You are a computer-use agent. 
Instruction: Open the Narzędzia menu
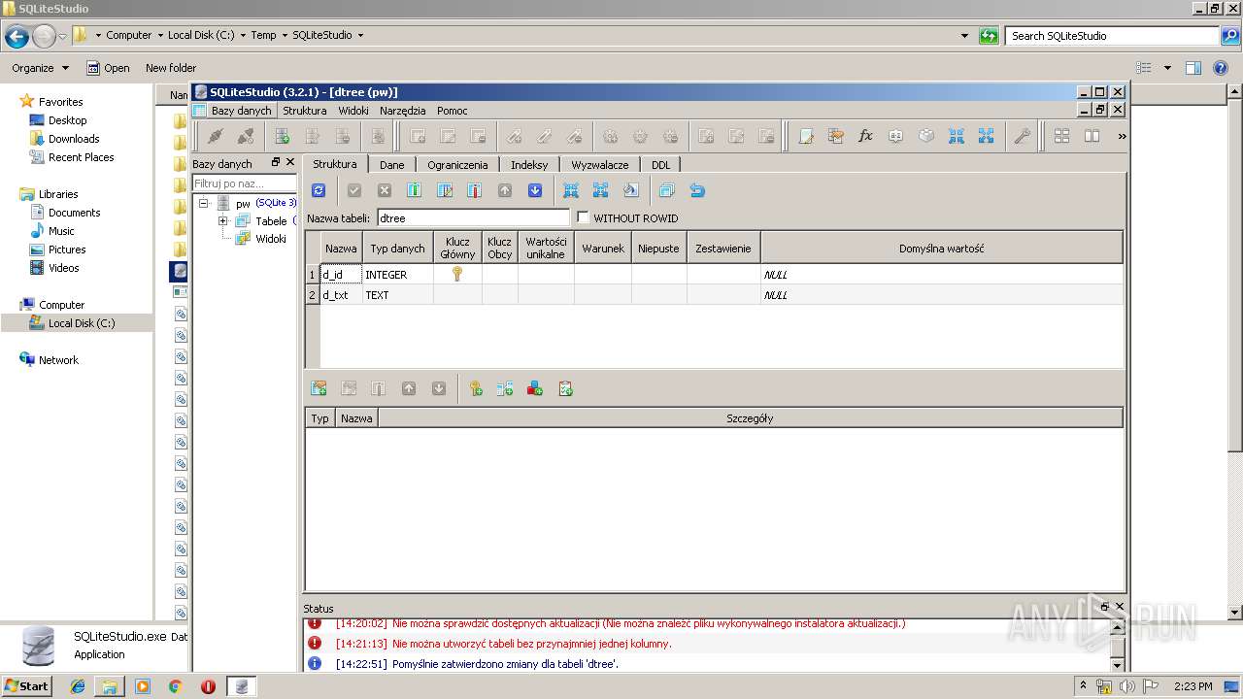point(402,111)
